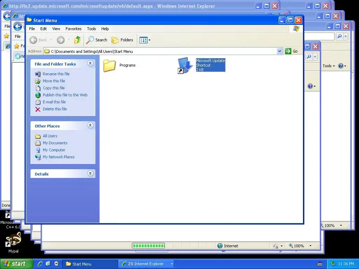Select the Microsoft Update shortcut icon
The image size is (359, 269).
pos(184,65)
